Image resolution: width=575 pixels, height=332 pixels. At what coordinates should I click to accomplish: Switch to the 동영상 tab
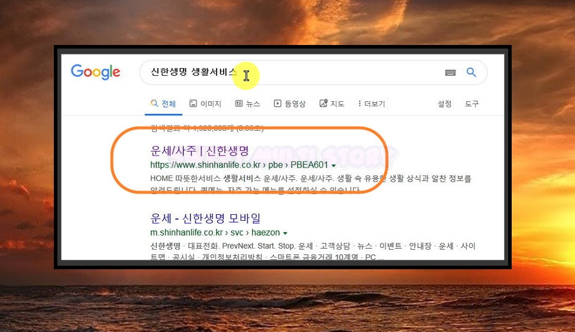click(x=290, y=104)
